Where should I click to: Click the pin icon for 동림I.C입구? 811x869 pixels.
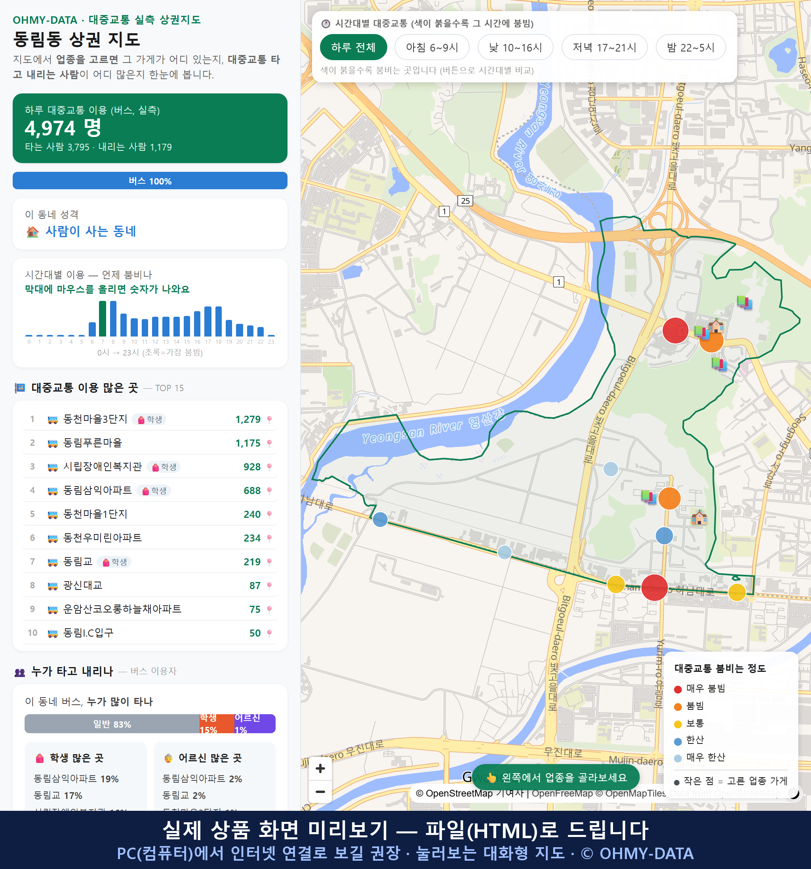tap(269, 633)
